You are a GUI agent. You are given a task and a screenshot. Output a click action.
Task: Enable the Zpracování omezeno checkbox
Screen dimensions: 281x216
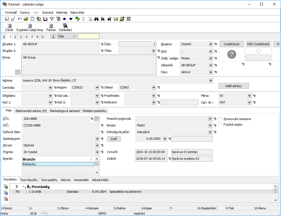point(220,119)
